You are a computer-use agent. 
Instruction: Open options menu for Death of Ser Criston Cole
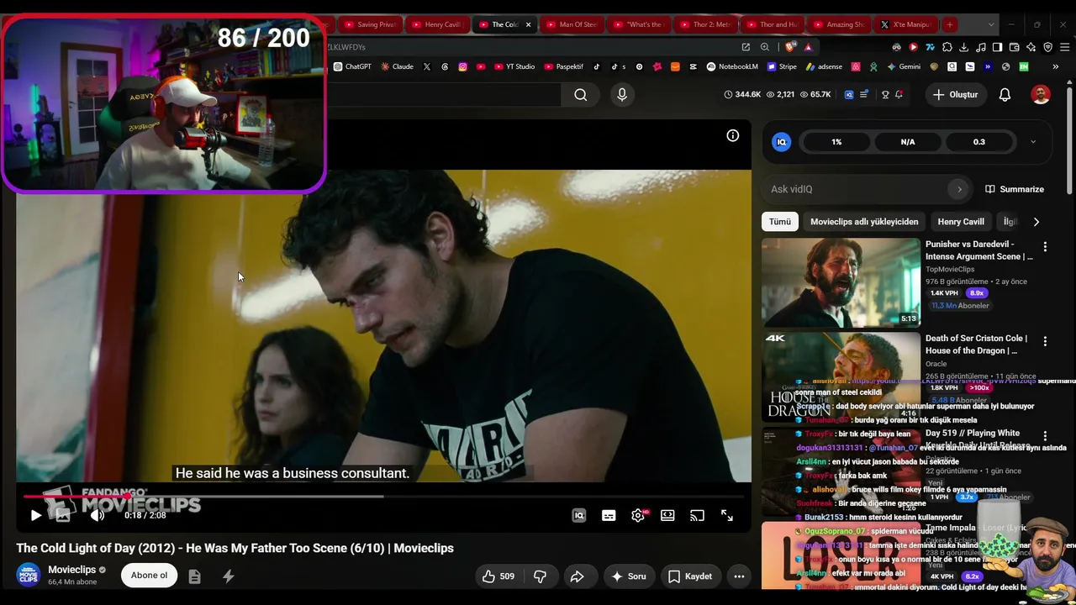click(1045, 342)
